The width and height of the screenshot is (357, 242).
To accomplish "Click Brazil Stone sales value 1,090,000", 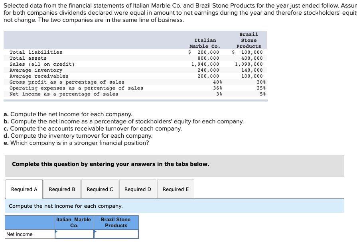I will pyautogui.click(x=249, y=64).
